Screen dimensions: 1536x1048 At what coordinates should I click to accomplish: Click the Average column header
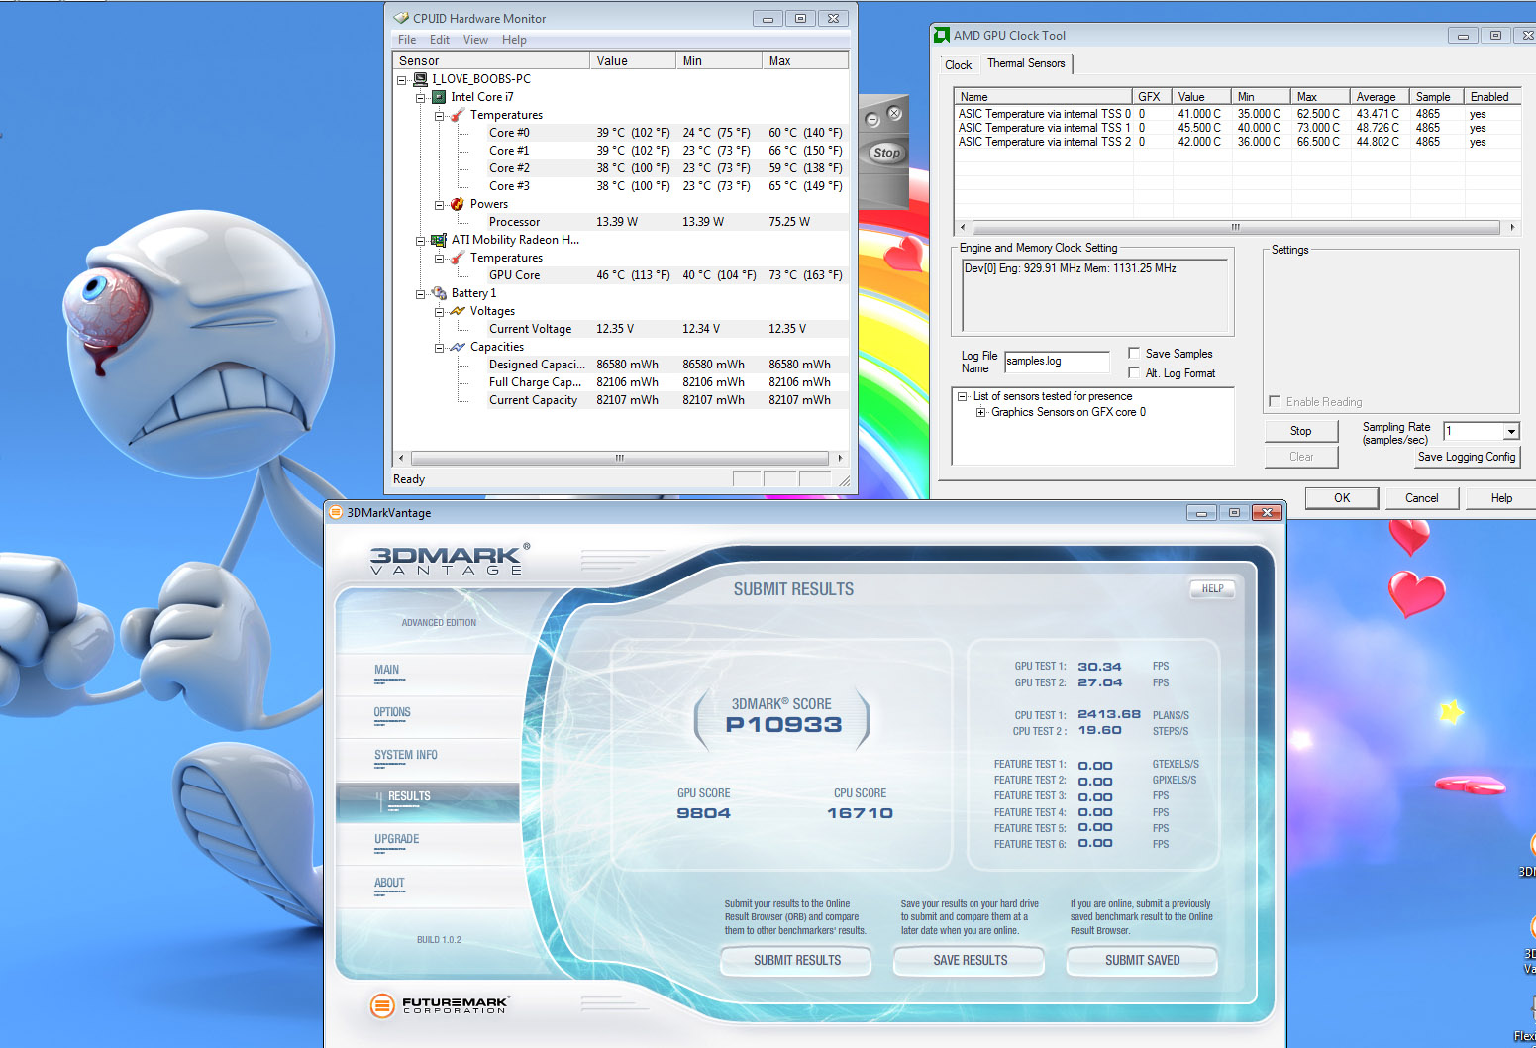(1381, 97)
